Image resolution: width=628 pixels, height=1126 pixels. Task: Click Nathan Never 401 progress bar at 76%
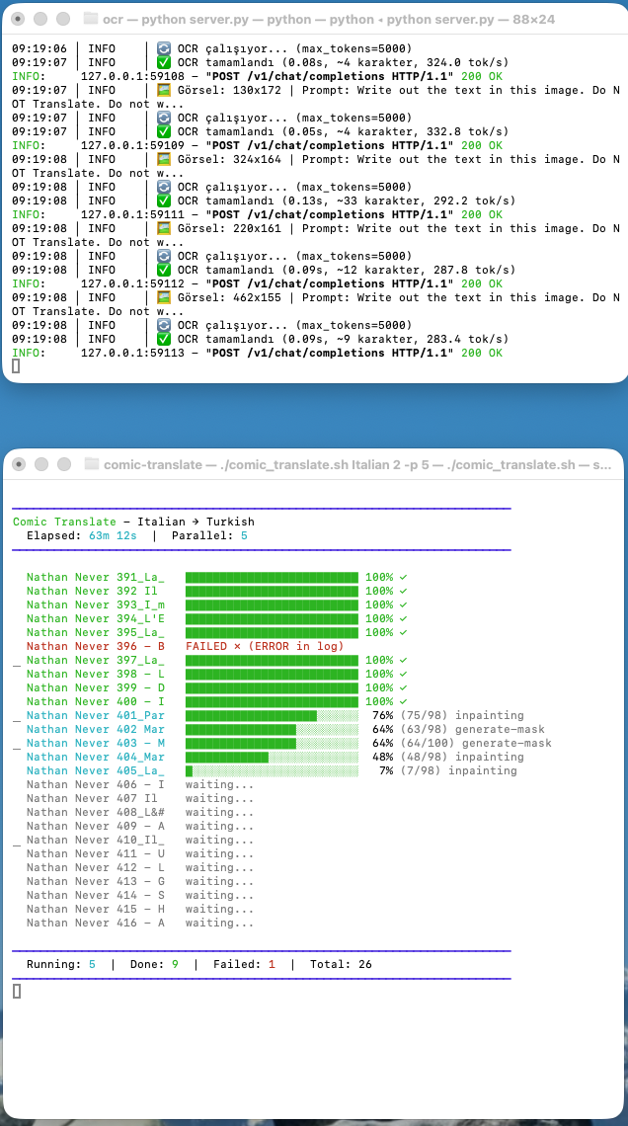[x=272, y=715]
